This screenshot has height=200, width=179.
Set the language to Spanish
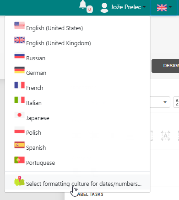(x=77, y=145)
